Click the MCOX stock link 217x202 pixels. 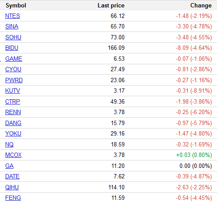[x=14, y=155]
